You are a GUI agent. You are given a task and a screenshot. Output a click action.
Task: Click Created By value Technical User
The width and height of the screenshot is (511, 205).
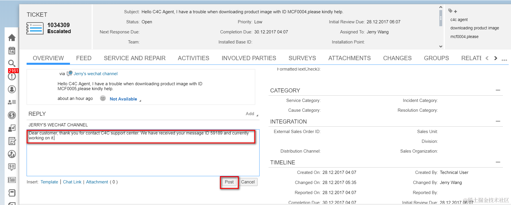tap(454, 172)
